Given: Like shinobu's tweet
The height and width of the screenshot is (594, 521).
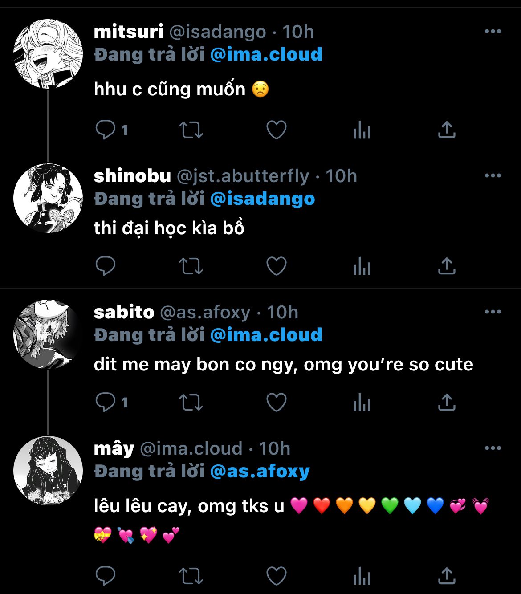Looking at the screenshot, I should point(276,266).
